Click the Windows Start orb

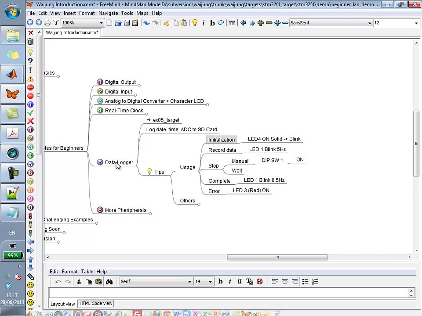(x=12, y=11)
